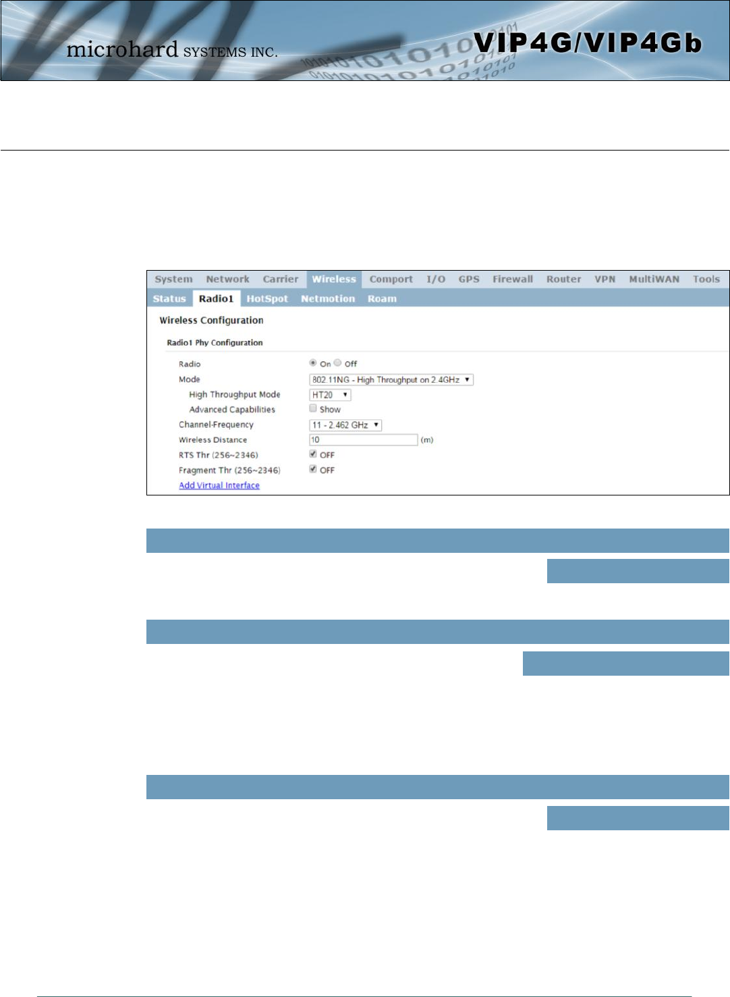Open the Channel-Frequency dropdown
The width and height of the screenshot is (730, 997).
pyautogui.click(x=345, y=425)
